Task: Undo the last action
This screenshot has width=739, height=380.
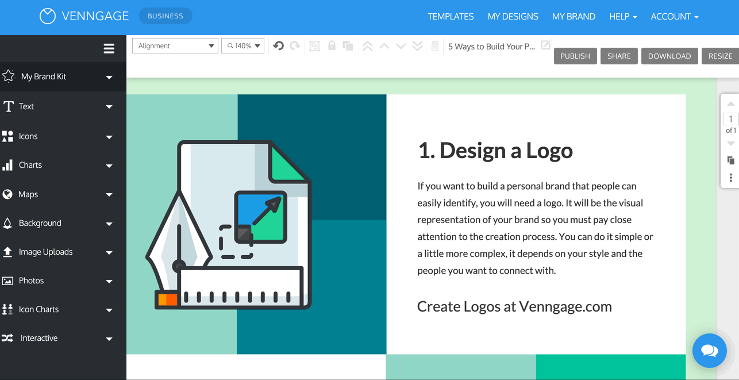Action: [278, 44]
